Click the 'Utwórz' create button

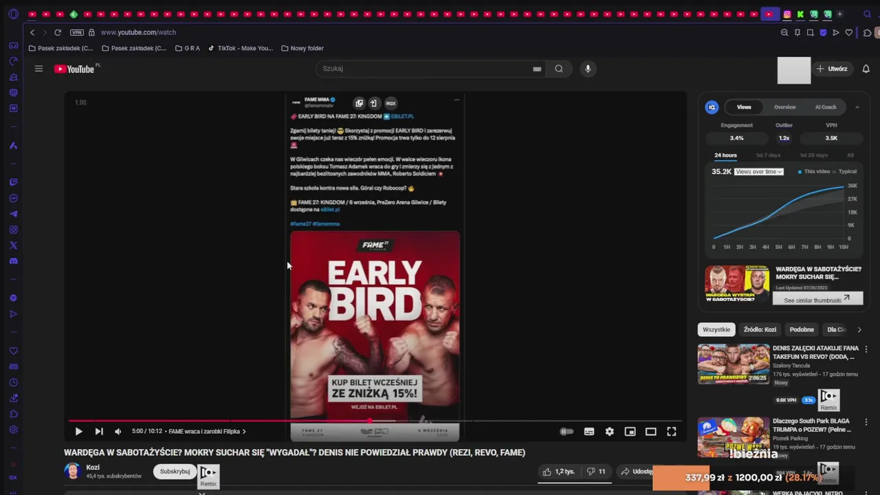click(832, 69)
